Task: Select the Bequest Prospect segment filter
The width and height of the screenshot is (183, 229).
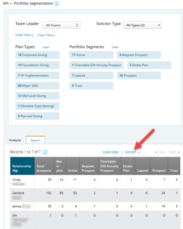Action: tap(139, 55)
